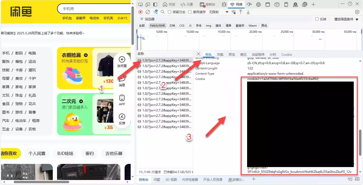Click the 个人闲置 category chip
Viewport: 363px width, 185px height.
[x=37, y=153]
